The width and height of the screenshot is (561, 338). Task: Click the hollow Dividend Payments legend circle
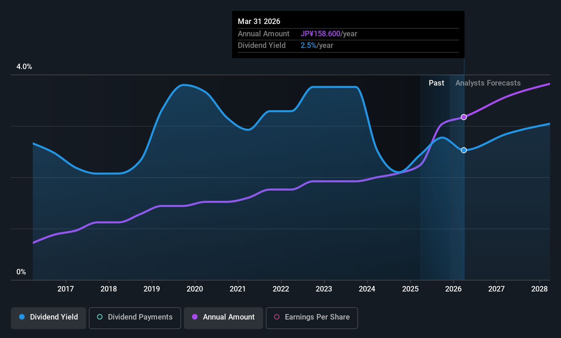[100, 317]
